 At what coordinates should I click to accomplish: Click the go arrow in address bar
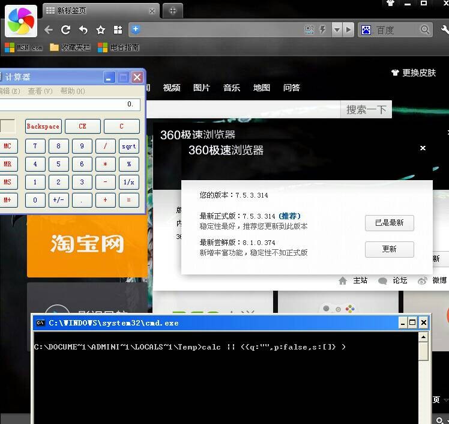coord(348,29)
